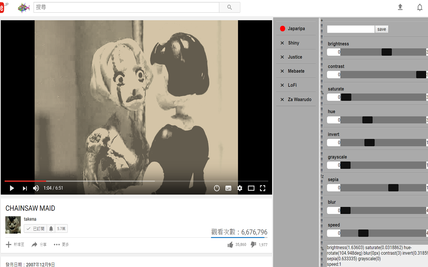Click the colorful fish extension icon
This screenshot has height=267, width=428.
click(24, 8)
